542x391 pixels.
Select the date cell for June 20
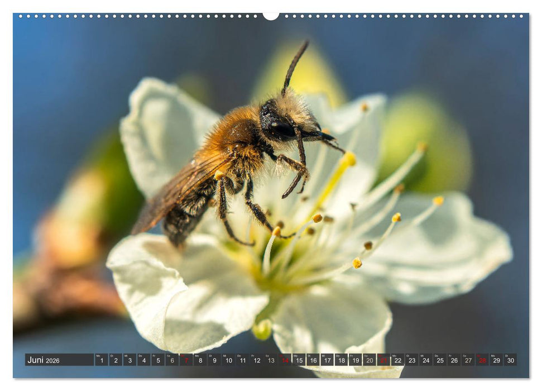[368, 361]
